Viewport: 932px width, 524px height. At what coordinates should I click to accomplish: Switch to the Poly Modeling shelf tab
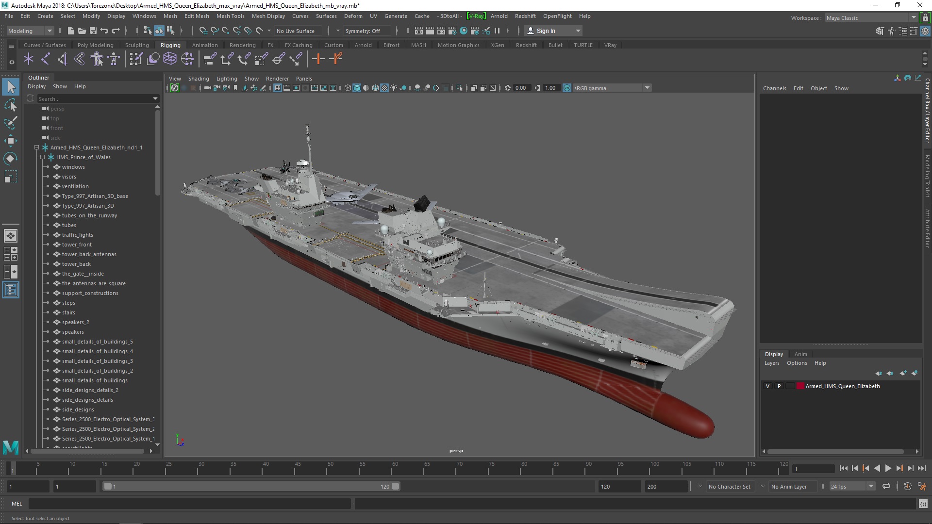click(95, 45)
